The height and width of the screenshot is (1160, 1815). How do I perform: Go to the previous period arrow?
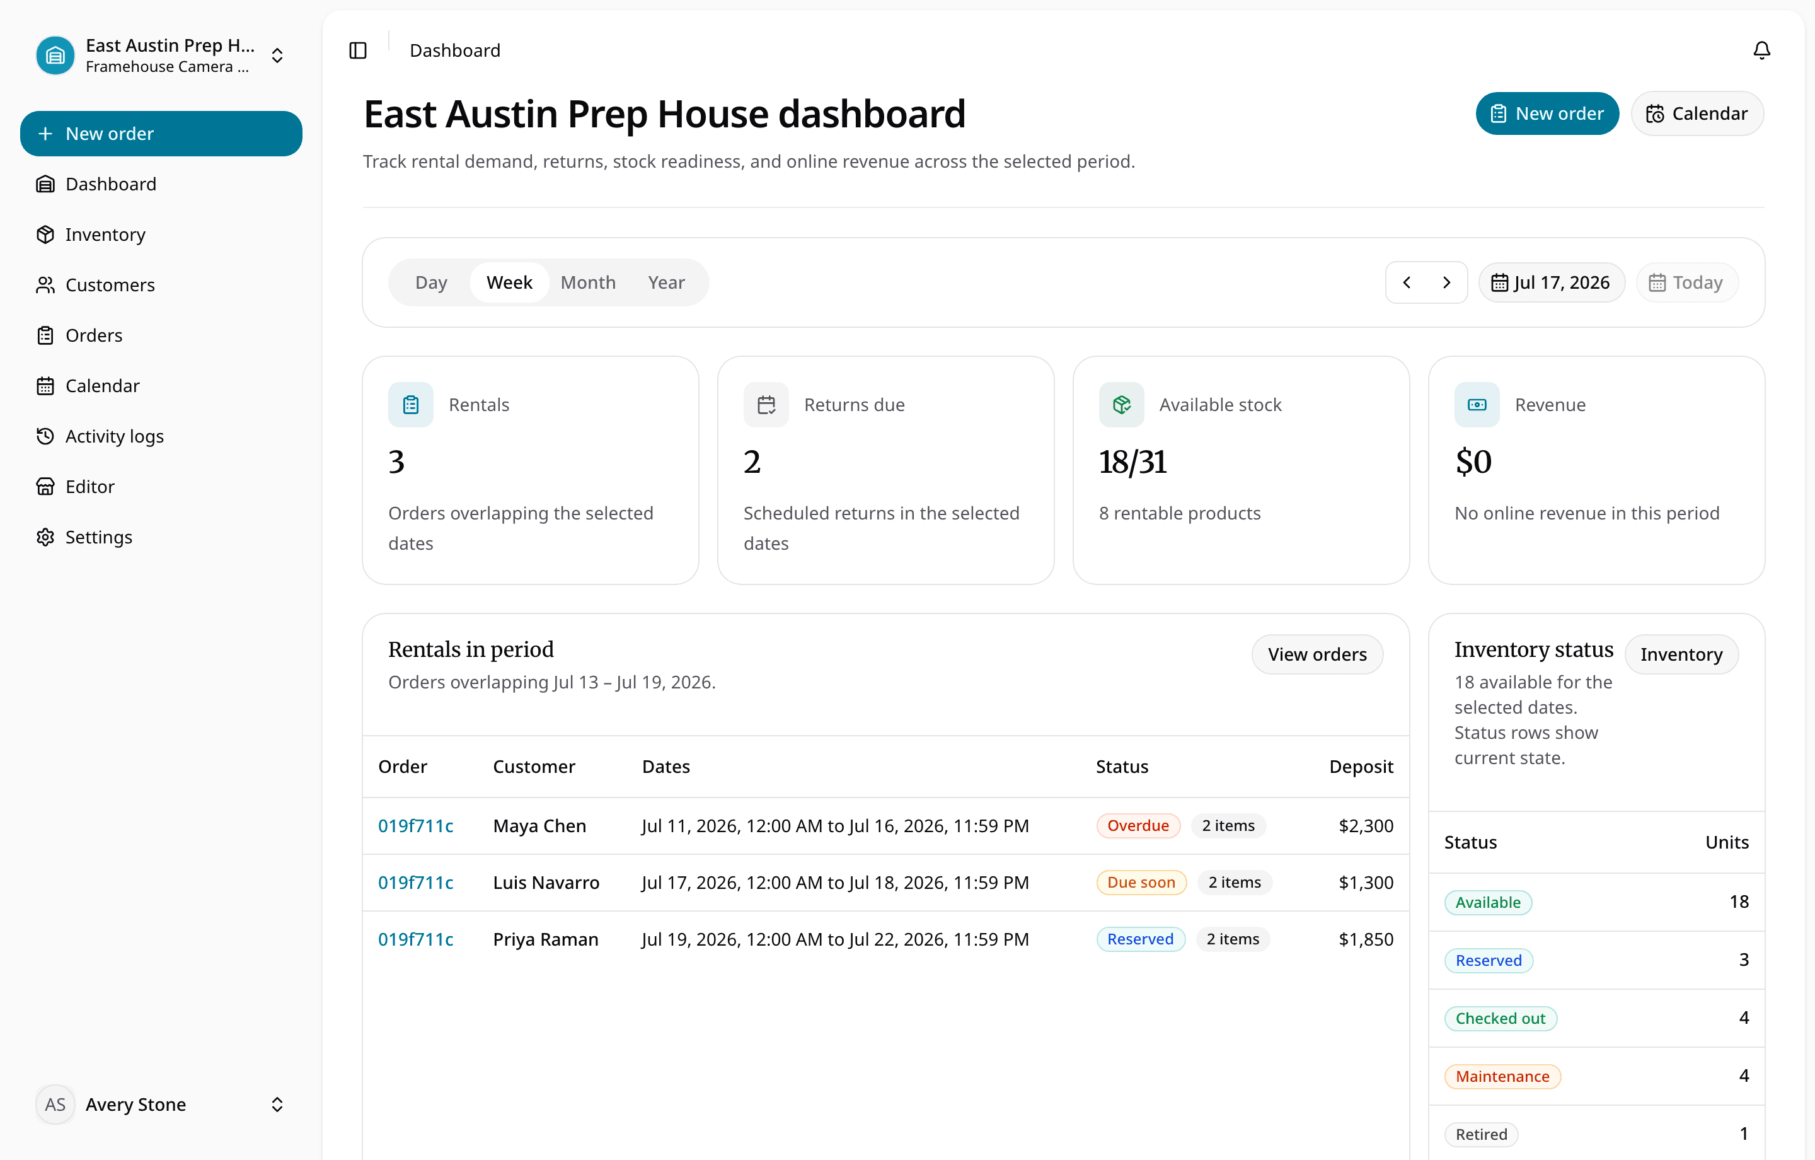1407,283
